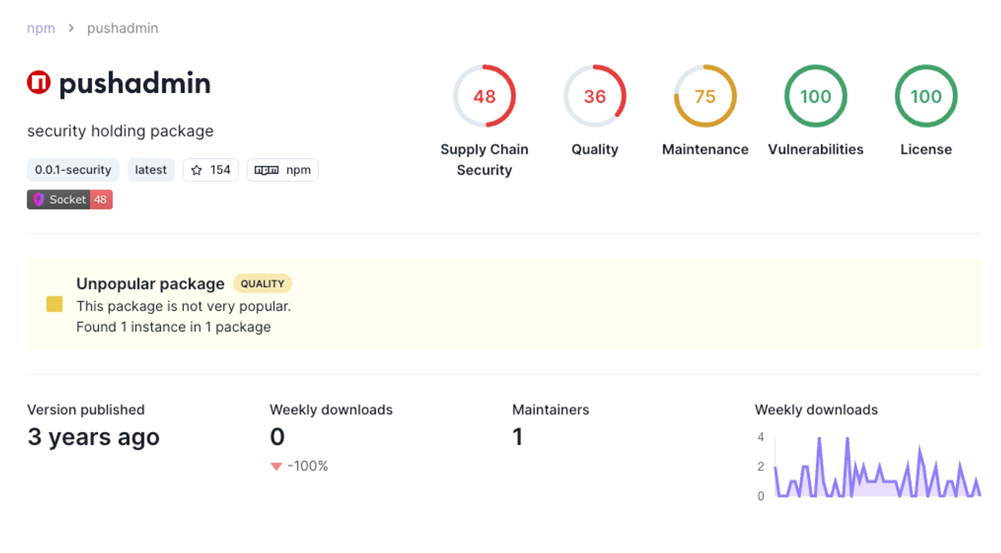Click the npm logo icon in npm badge

tap(267, 170)
